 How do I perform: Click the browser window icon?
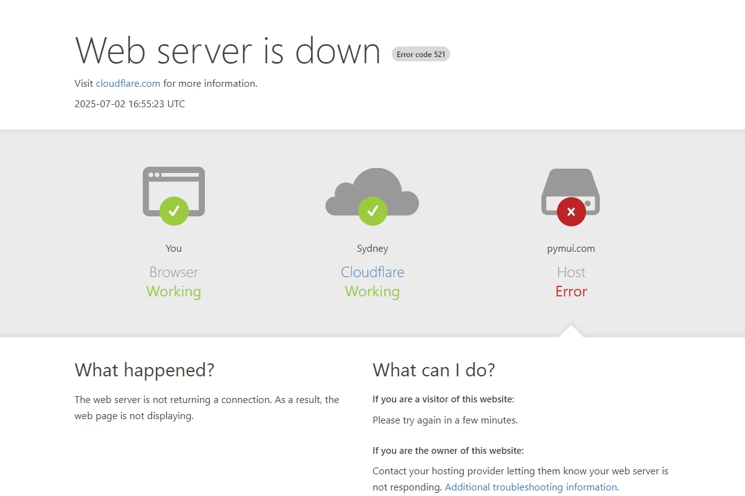[174, 192]
